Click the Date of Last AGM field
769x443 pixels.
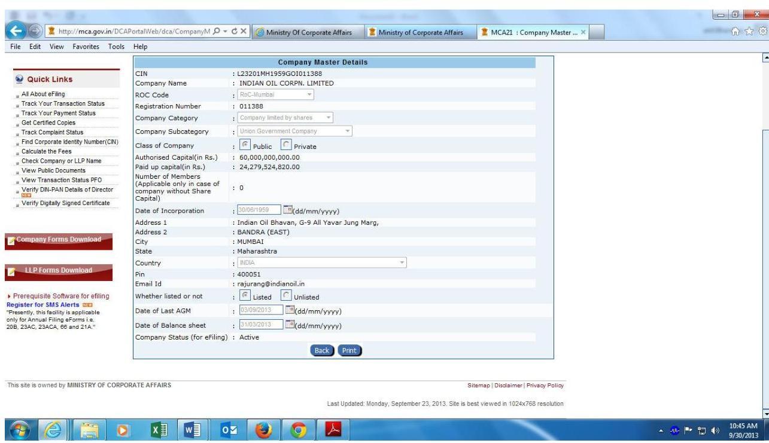tap(259, 311)
